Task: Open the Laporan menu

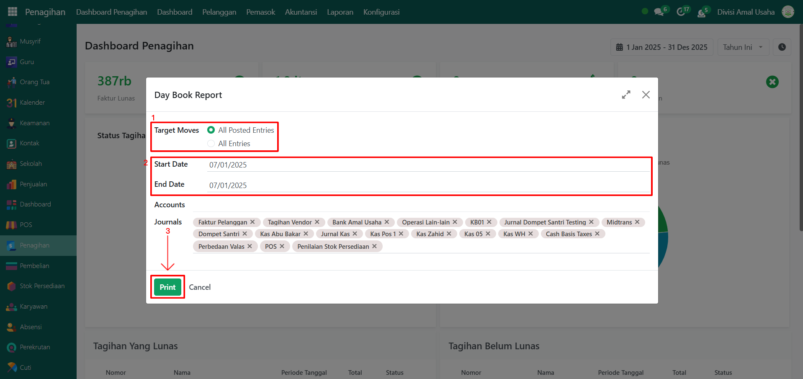Action: (x=340, y=12)
